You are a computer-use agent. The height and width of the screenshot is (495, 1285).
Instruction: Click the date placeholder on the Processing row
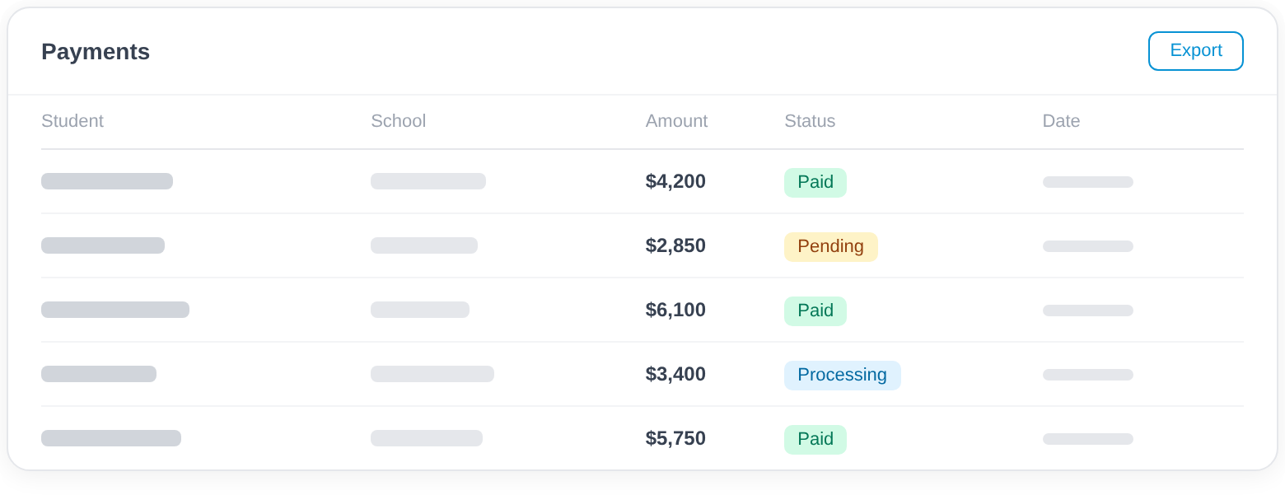pyautogui.click(x=1087, y=374)
